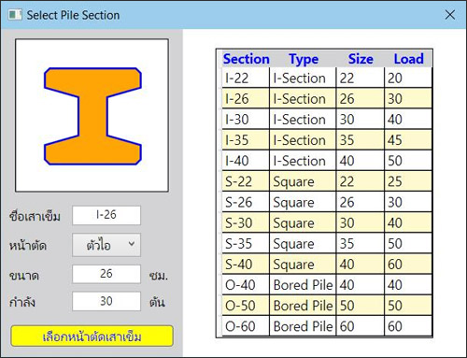
Task: Select the I-35 section row
Action: click(327, 139)
